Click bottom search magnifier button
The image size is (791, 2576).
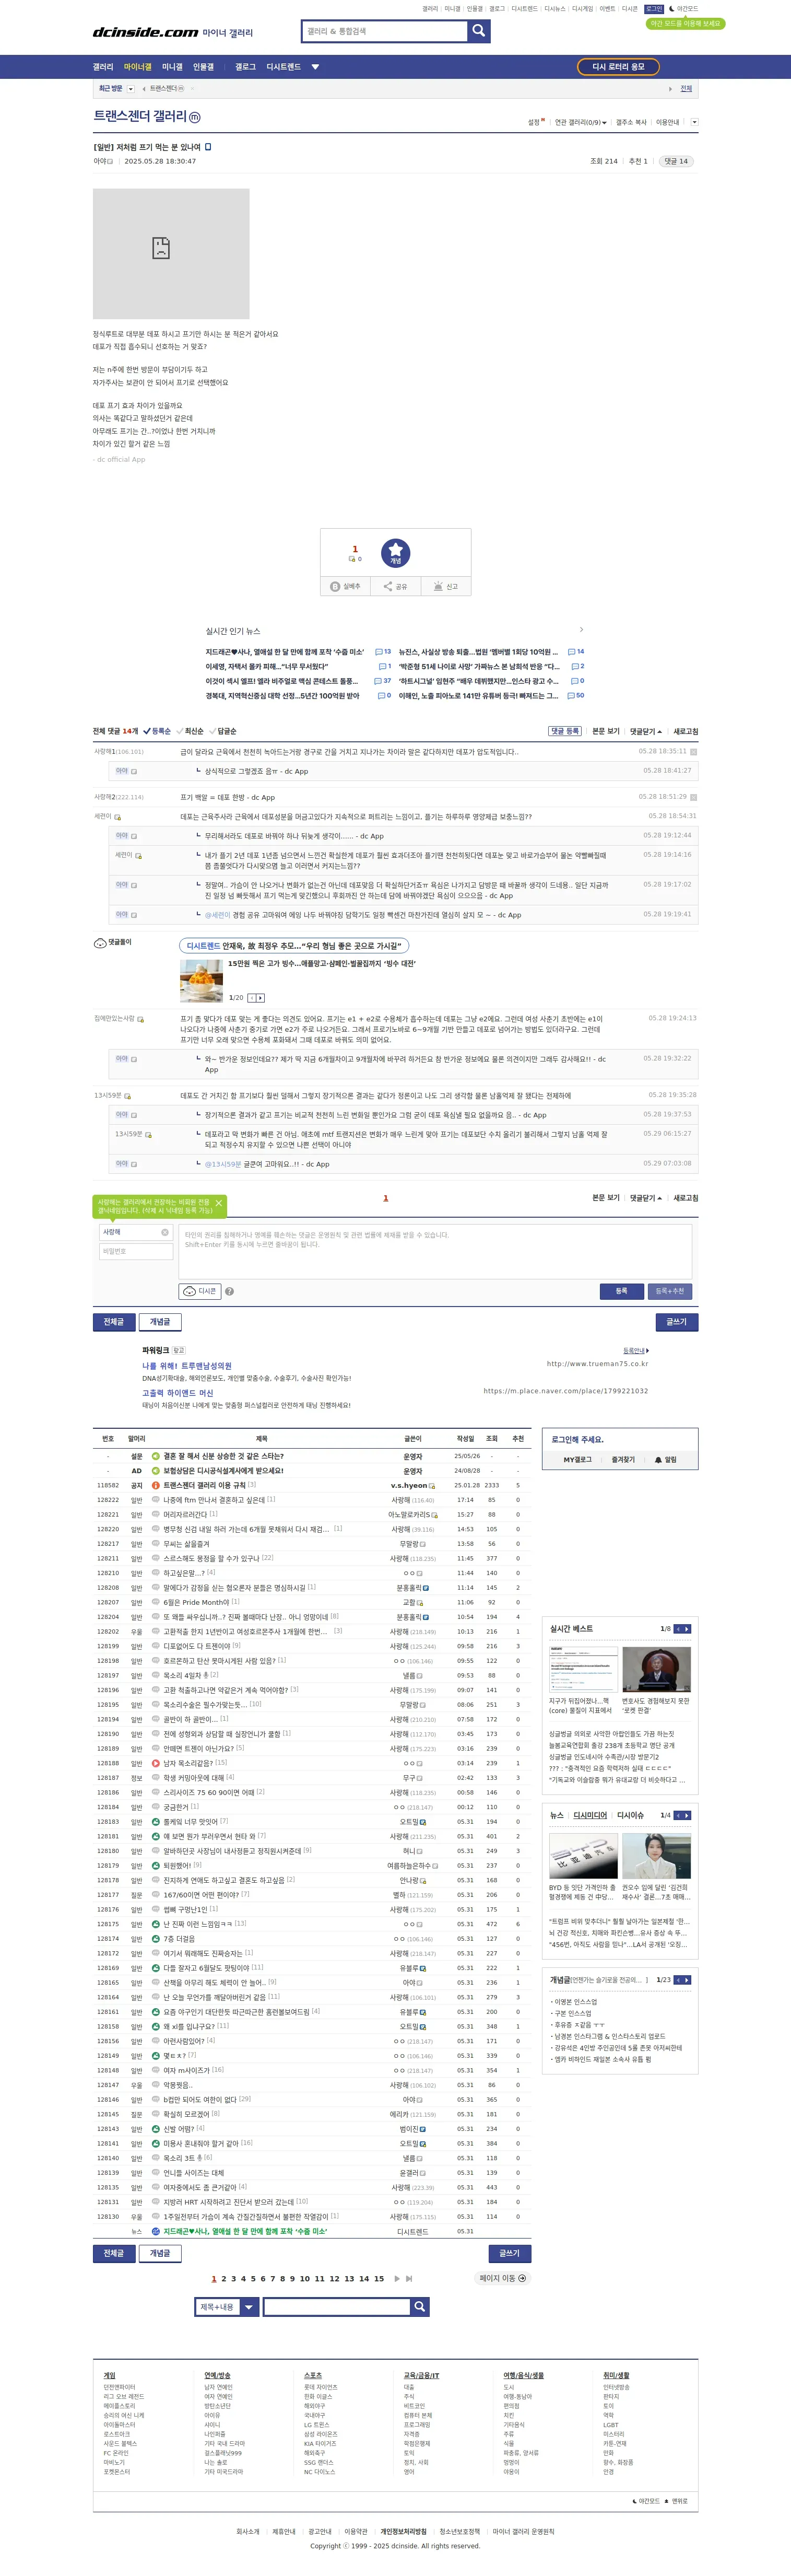420,2307
